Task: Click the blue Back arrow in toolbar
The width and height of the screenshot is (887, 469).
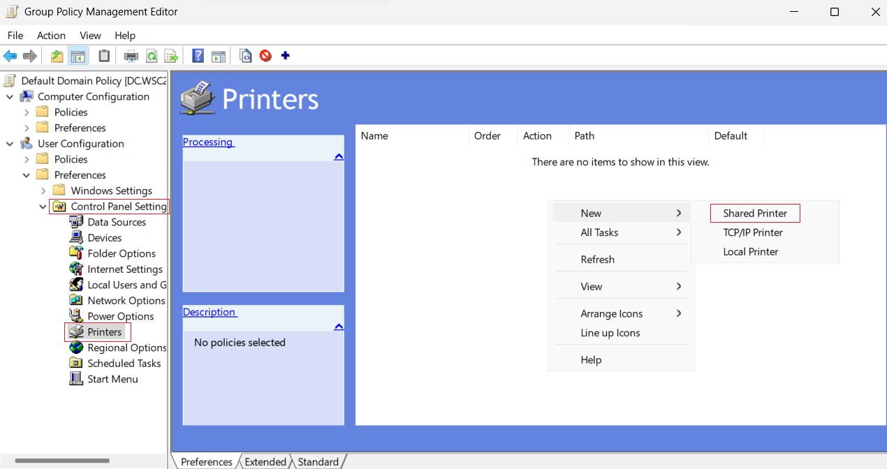Action: [10, 56]
